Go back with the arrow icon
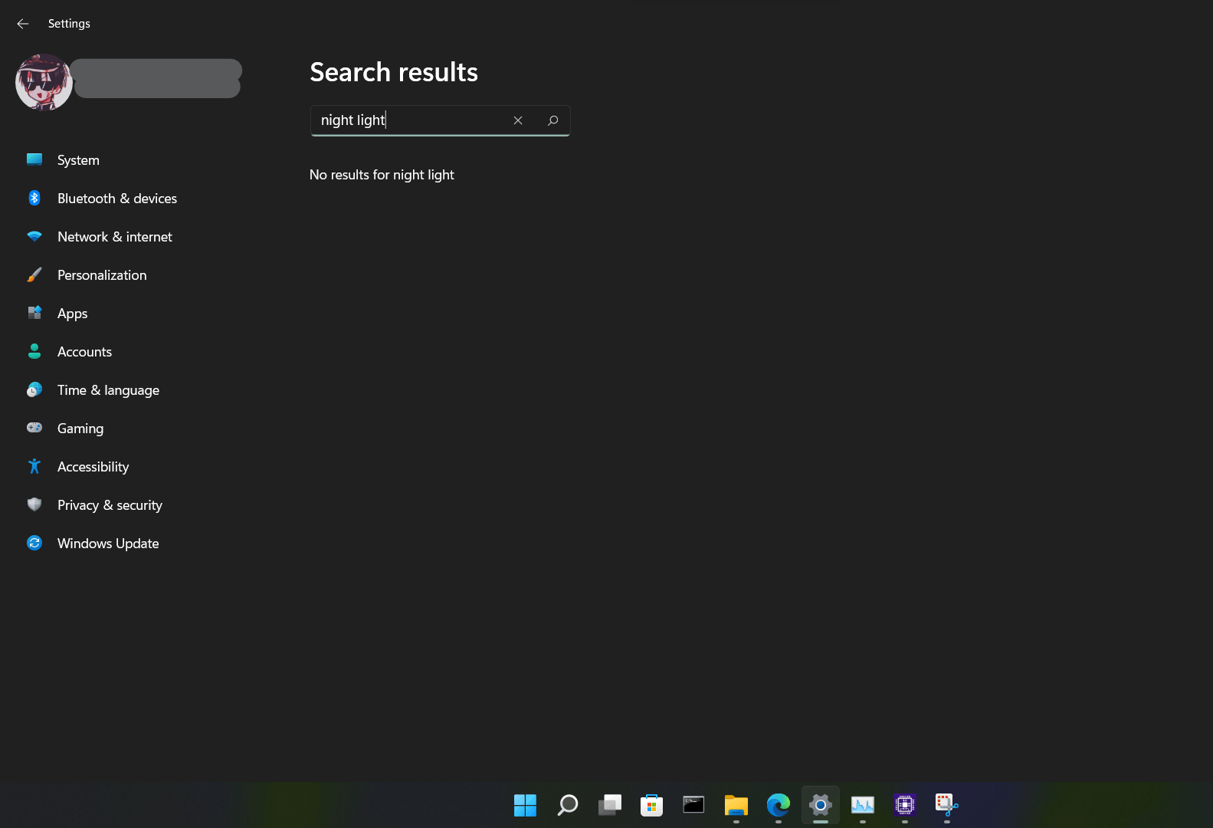 coord(23,24)
